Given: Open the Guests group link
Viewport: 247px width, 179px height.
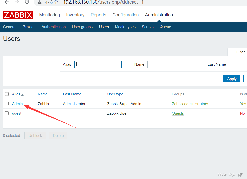Looking at the screenshot, I should pyautogui.click(x=178, y=113).
